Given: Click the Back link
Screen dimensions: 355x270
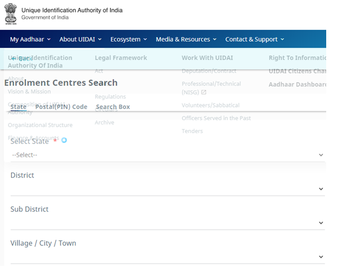Looking at the screenshot, I should pos(22,58).
